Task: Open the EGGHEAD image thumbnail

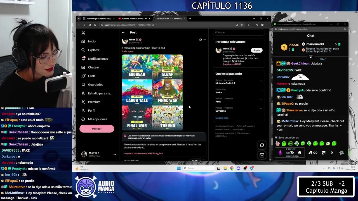Action: (x=137, y=67)
